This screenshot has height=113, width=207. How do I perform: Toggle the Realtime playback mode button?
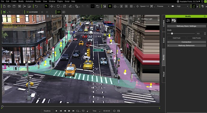click(47, 111)
